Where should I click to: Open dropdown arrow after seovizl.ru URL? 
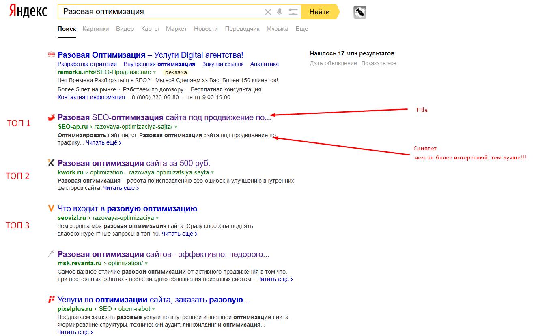[157, 218]
